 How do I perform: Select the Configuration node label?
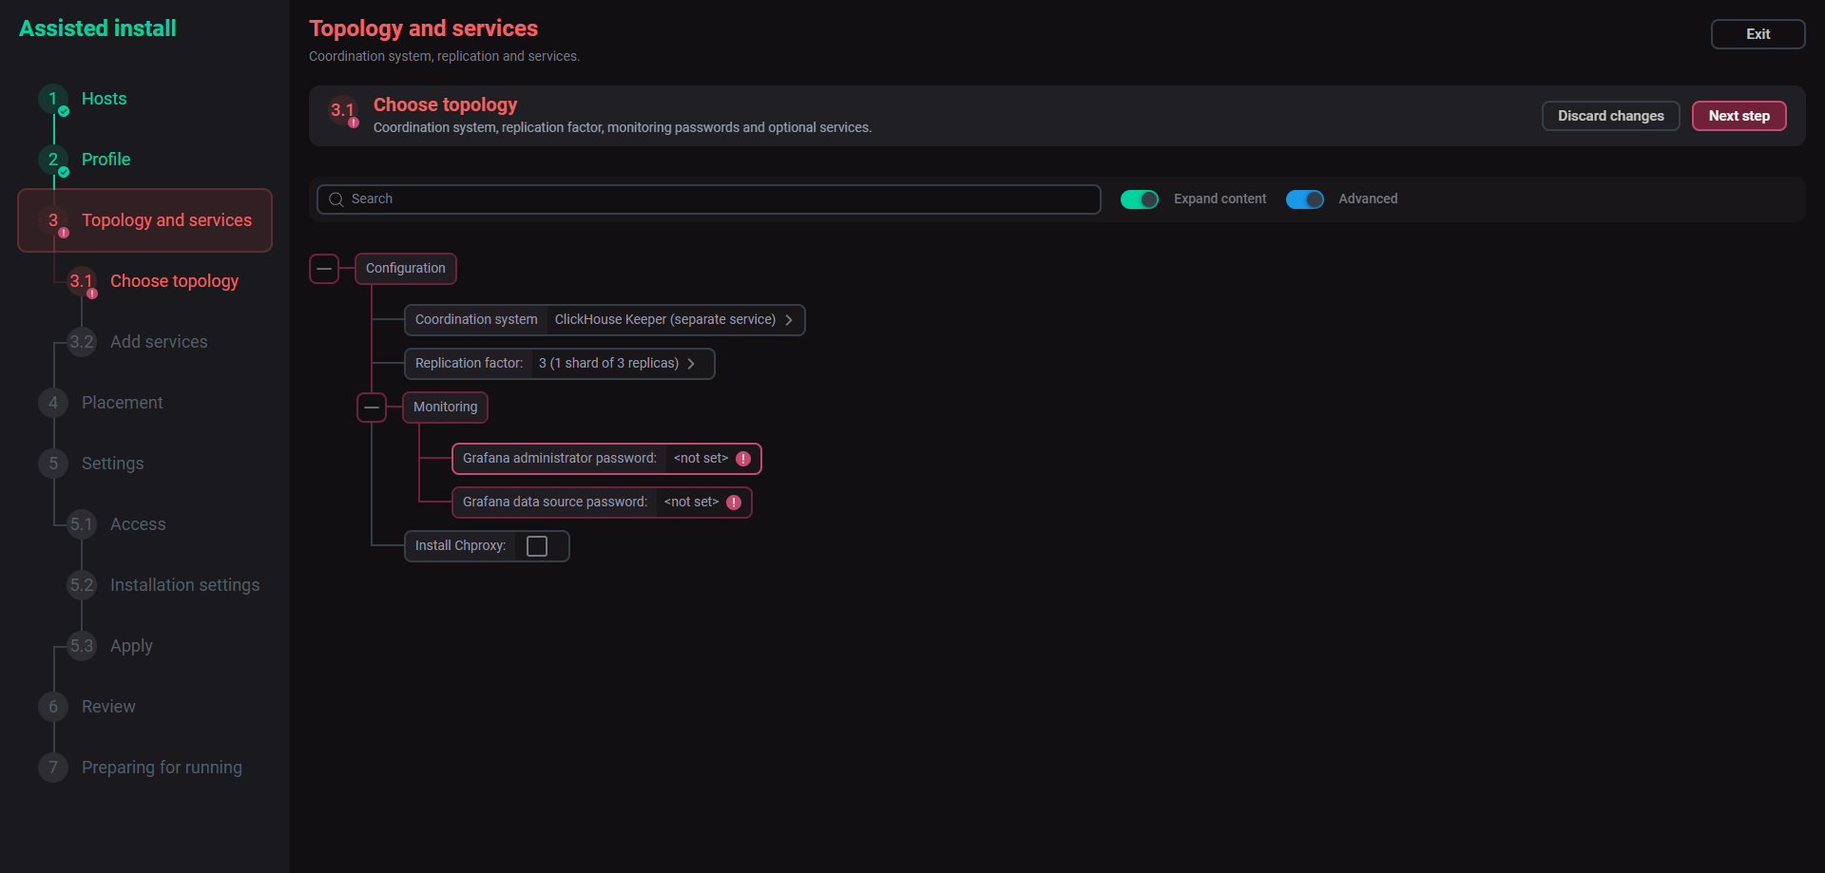pyautogui.click(x=406, y=269)
